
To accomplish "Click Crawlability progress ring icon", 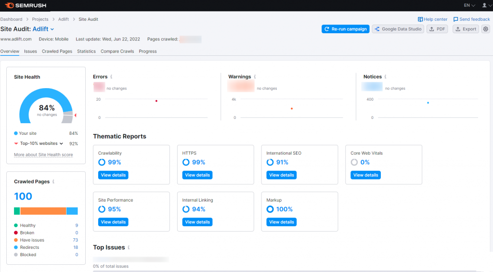I will click(x=102, y=162).
